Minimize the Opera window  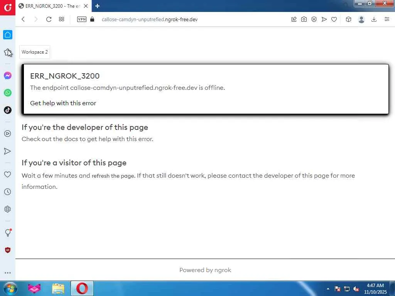[360, 3]
